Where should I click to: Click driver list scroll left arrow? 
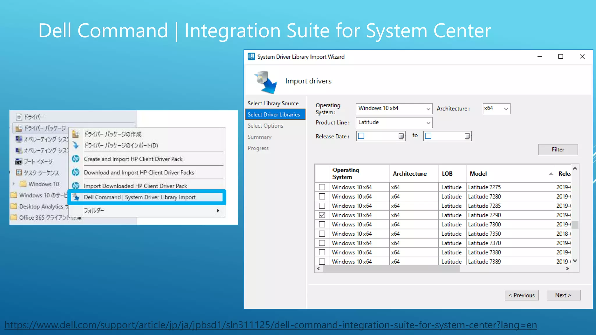319,269
